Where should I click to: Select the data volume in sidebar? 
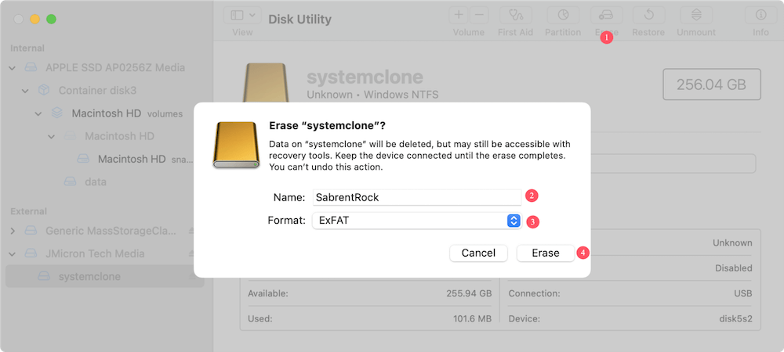[95, 181]
